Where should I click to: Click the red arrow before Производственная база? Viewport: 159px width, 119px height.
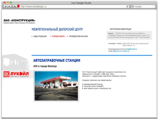pos(67,36)
